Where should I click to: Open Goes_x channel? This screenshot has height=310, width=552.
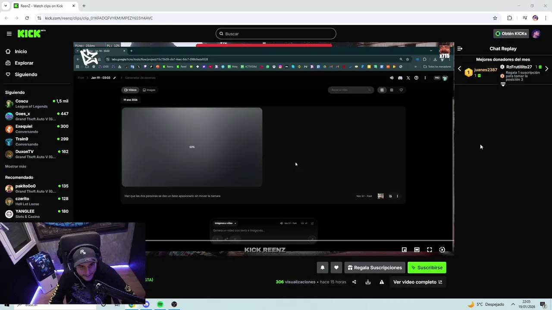37,116
